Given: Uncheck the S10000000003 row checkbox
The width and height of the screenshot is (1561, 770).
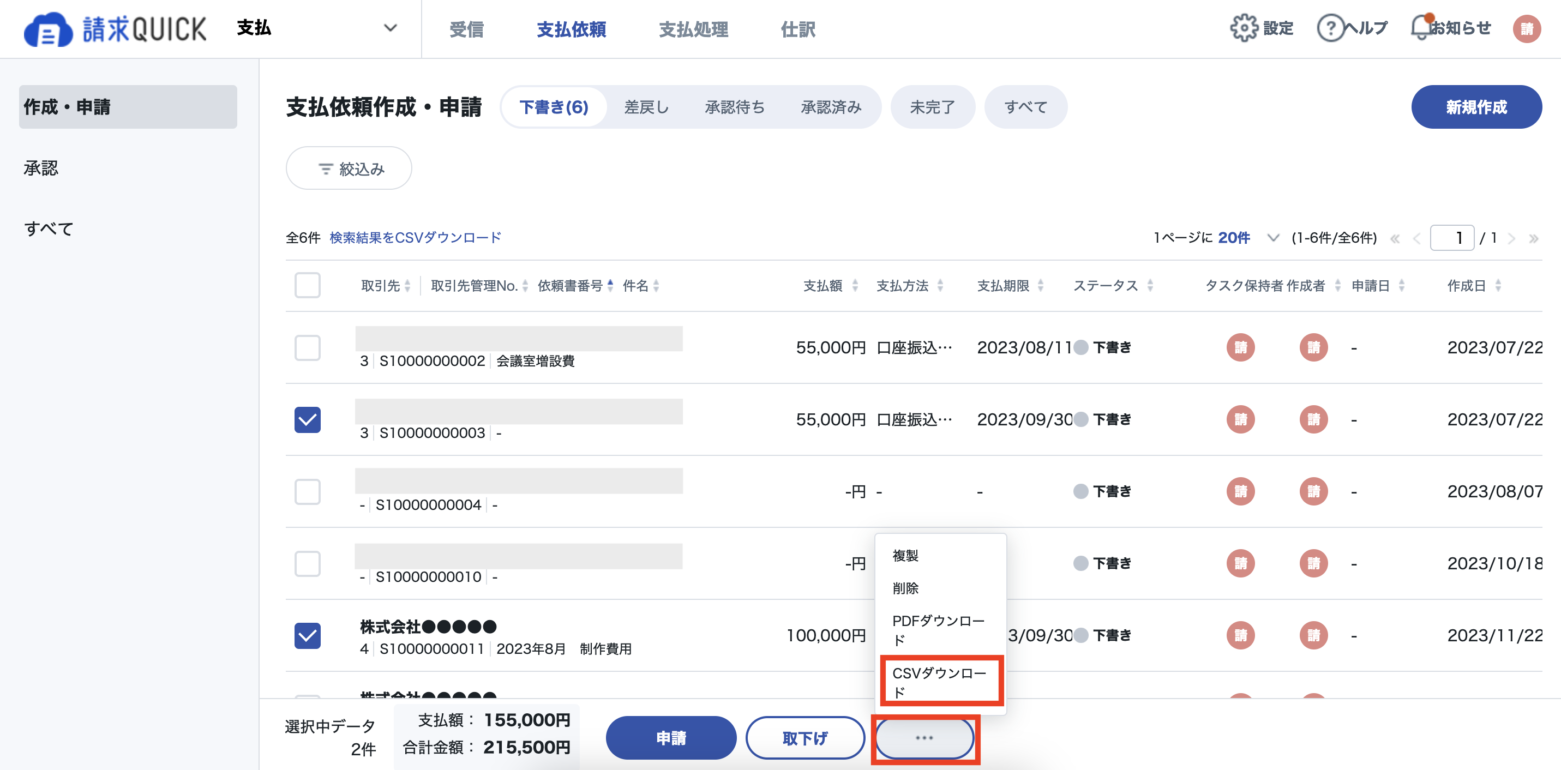Looking at the screenshot, I should click(x=307, y=420).
